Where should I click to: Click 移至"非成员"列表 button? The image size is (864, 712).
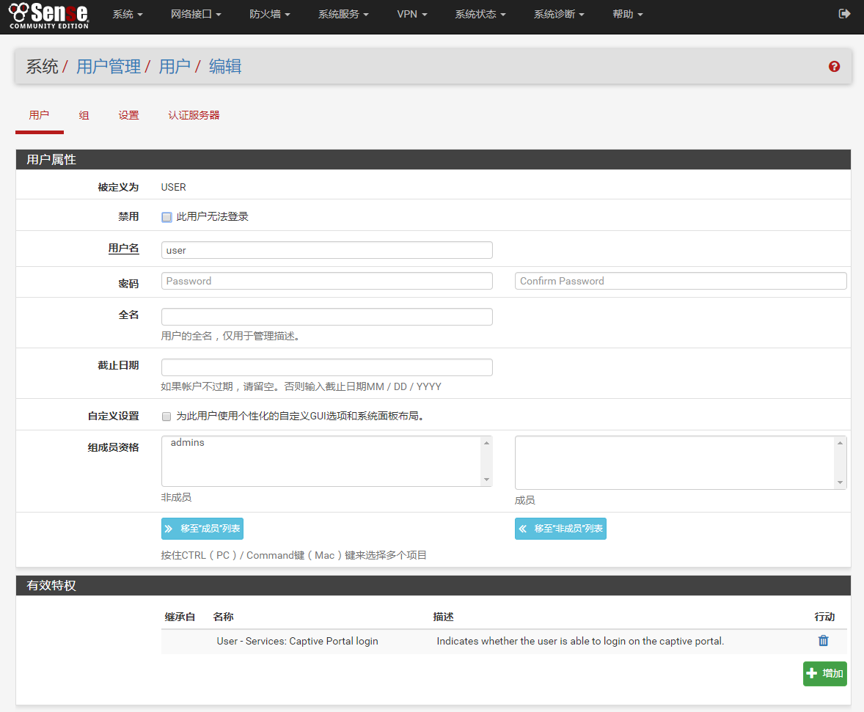pyautogui.click(x=560, y=528)
